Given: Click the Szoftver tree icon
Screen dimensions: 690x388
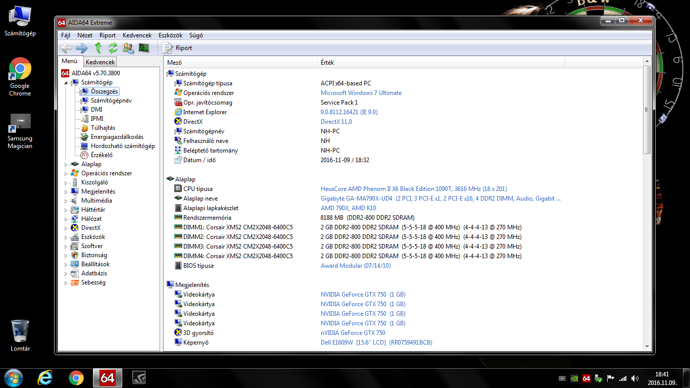Looking at the screenshot, I should pyautogui.click(x=75, y=246).
